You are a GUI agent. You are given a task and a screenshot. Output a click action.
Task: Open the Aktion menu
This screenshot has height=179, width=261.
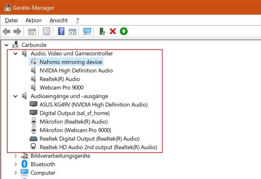pyautogui.click(x=33, y=20)
